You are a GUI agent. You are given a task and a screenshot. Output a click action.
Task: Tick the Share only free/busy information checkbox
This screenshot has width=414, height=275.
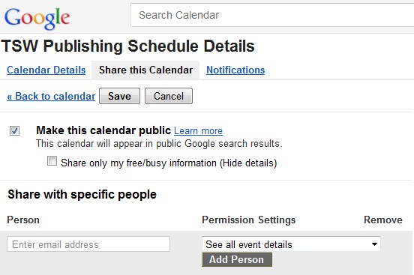pos(52,160)
